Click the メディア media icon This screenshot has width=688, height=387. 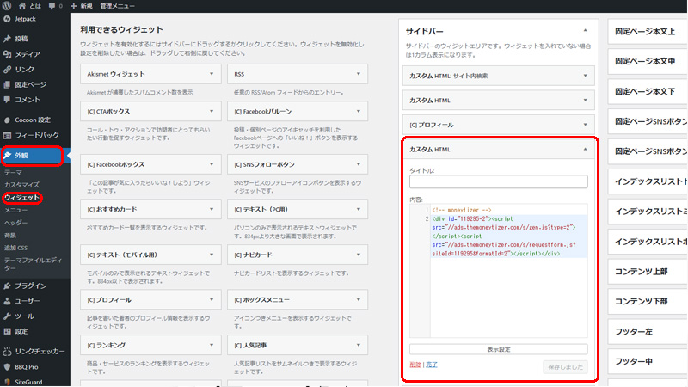[x=8, y=54]
